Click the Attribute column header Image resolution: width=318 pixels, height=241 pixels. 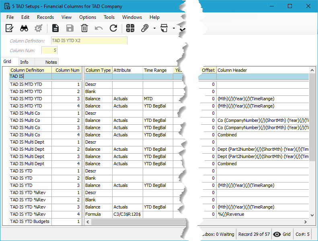(127, 70)
